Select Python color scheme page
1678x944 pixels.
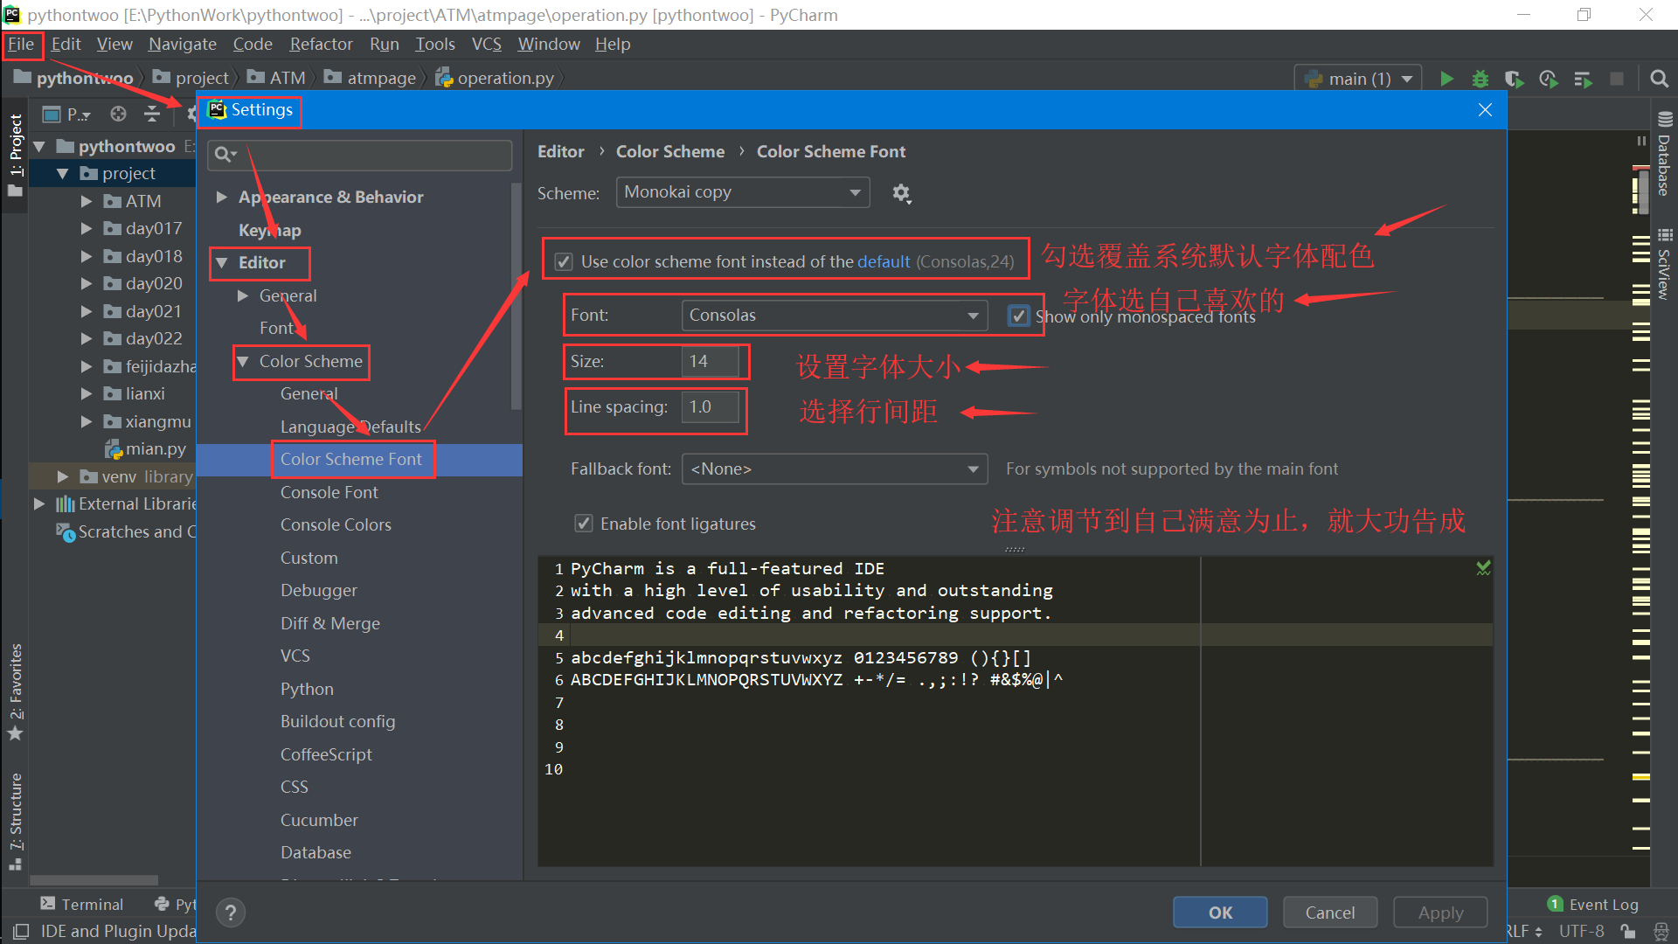(307, 690)
